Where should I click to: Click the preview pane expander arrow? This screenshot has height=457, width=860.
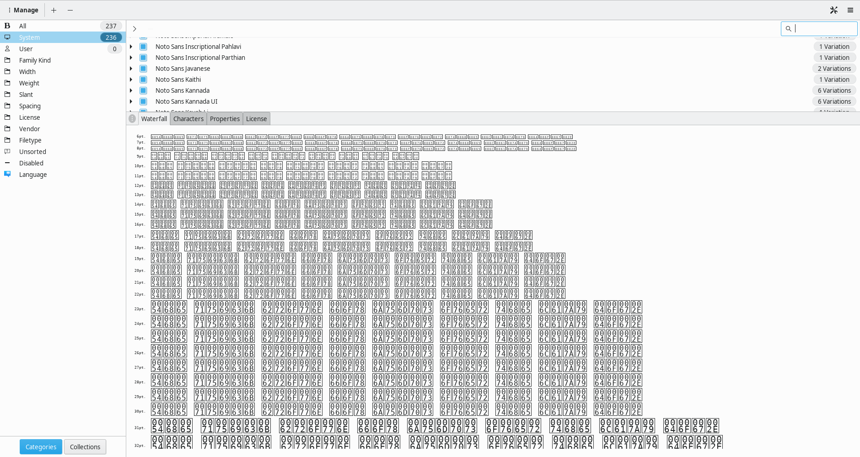[x=134, y=28]
